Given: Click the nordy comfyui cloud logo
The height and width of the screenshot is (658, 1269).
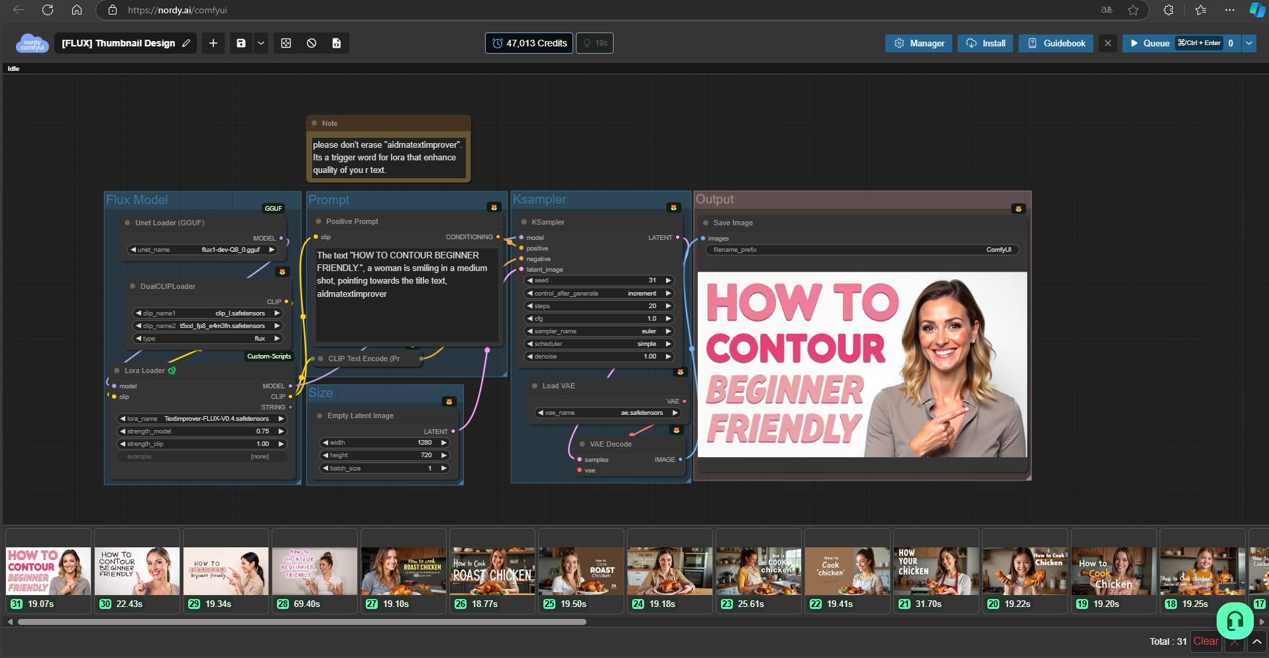Looking at the screenshot, I should click(x=32, y=44).
